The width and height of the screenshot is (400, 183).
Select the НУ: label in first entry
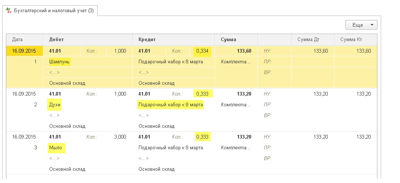point(268,51)
